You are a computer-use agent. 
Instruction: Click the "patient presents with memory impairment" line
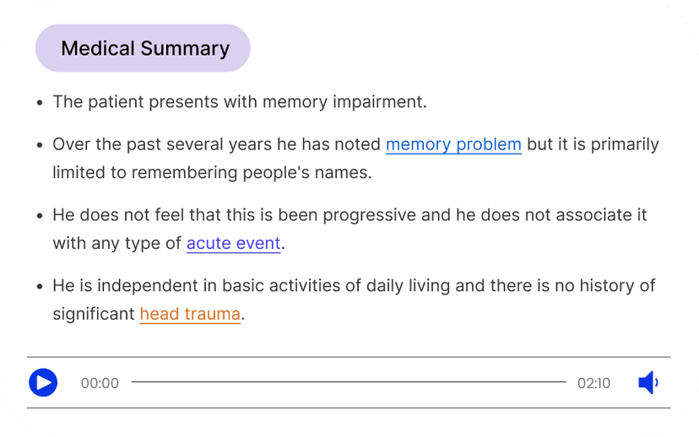point(240,102)
